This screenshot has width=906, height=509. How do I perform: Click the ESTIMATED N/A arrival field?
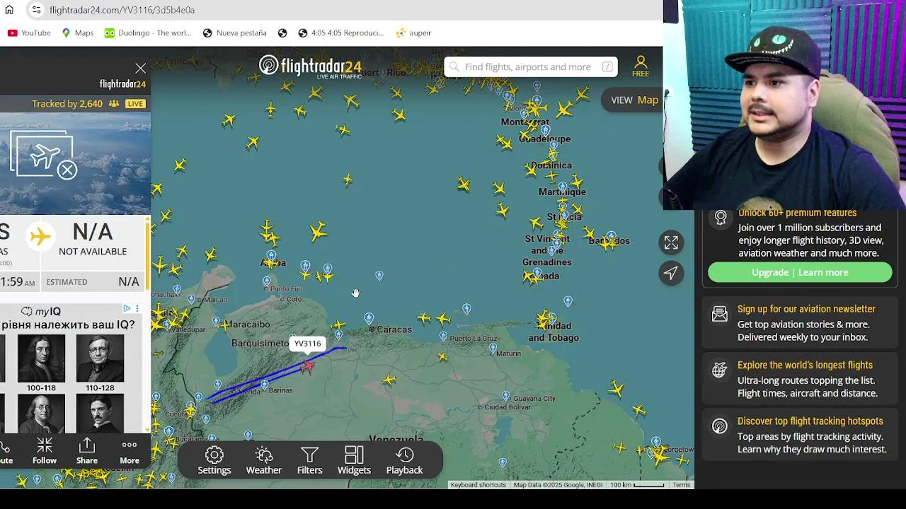coord(92,282)
